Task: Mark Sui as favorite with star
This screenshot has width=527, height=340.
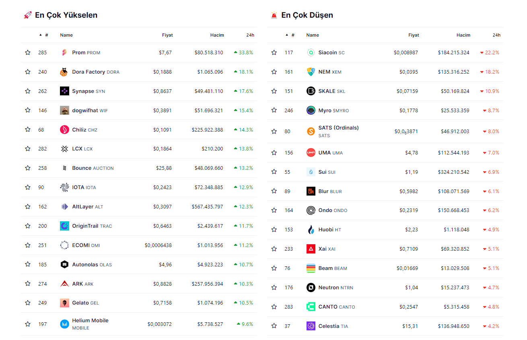Action: pyautogui.click(x=274, y=172)
